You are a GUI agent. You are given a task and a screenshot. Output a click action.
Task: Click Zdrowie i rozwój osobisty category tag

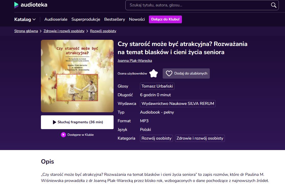(x=200, y=138)
